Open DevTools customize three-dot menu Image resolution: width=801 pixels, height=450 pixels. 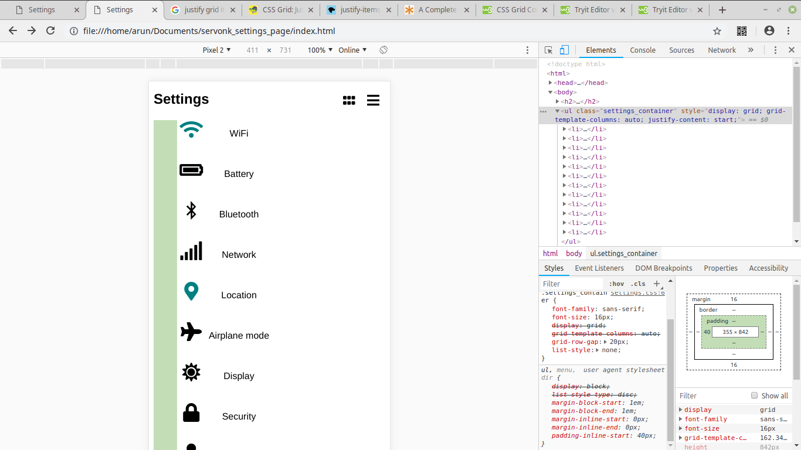775,50
